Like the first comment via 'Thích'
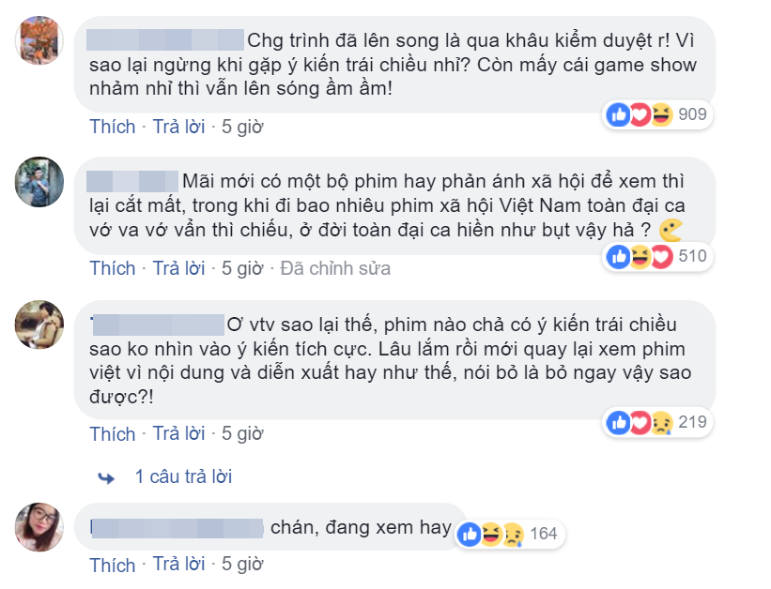 113,127
